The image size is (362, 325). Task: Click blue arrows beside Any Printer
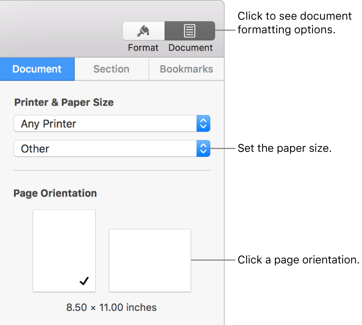(203, 123)
